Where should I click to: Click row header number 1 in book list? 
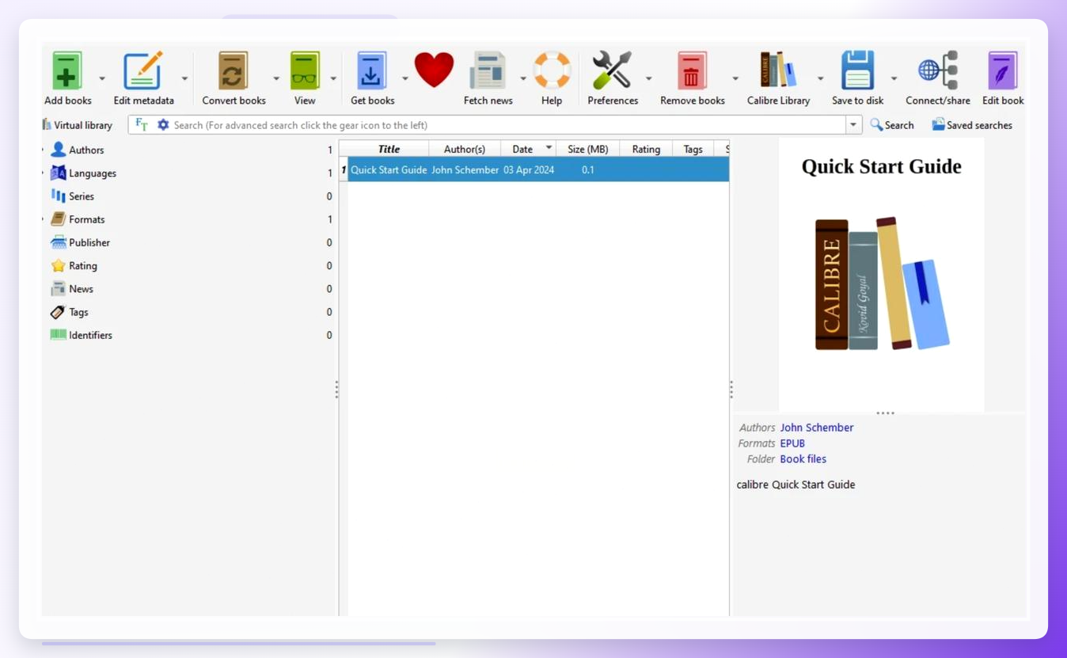coord(344,169)
